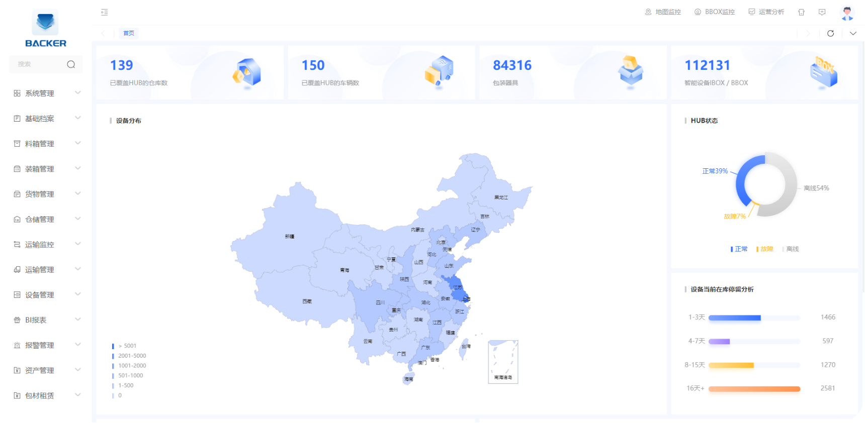The height and width of the screenshot is (423, 865).
Task: Toggle the 正常 legend in HUB状态 chart
Action: (739, 249)
